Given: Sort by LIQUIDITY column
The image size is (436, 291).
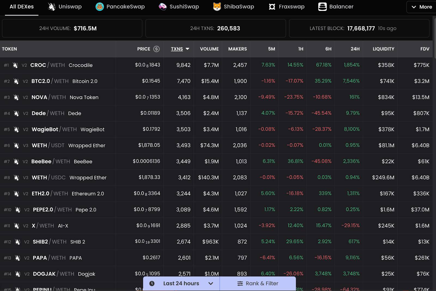Looking at the screenshot, I should coord(383,49).
